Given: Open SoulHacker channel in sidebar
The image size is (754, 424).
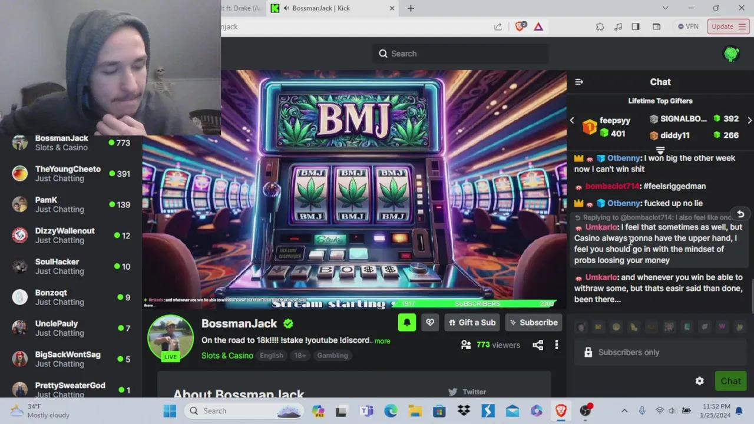Looking at the screenshot, I should pyautogui.click(x=71, y=266).
